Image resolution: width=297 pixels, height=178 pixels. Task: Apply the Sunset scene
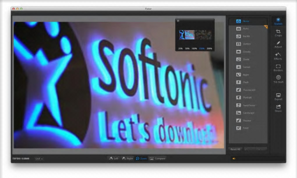(248, 67)
